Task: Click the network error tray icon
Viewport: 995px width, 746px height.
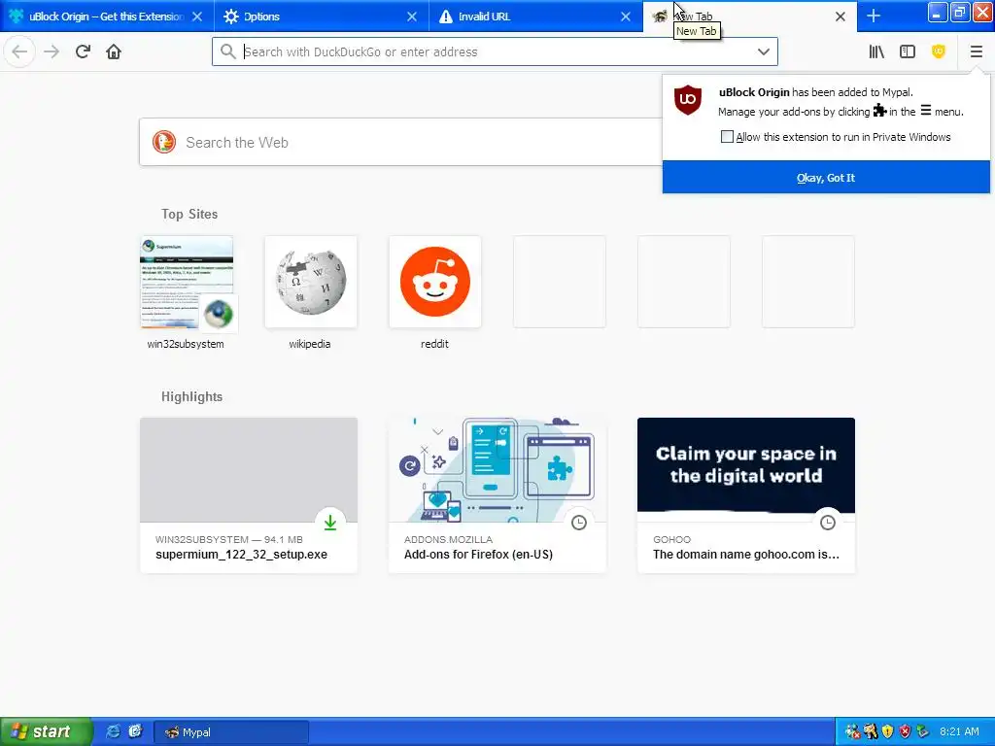Action: click(x=853, y=732)
